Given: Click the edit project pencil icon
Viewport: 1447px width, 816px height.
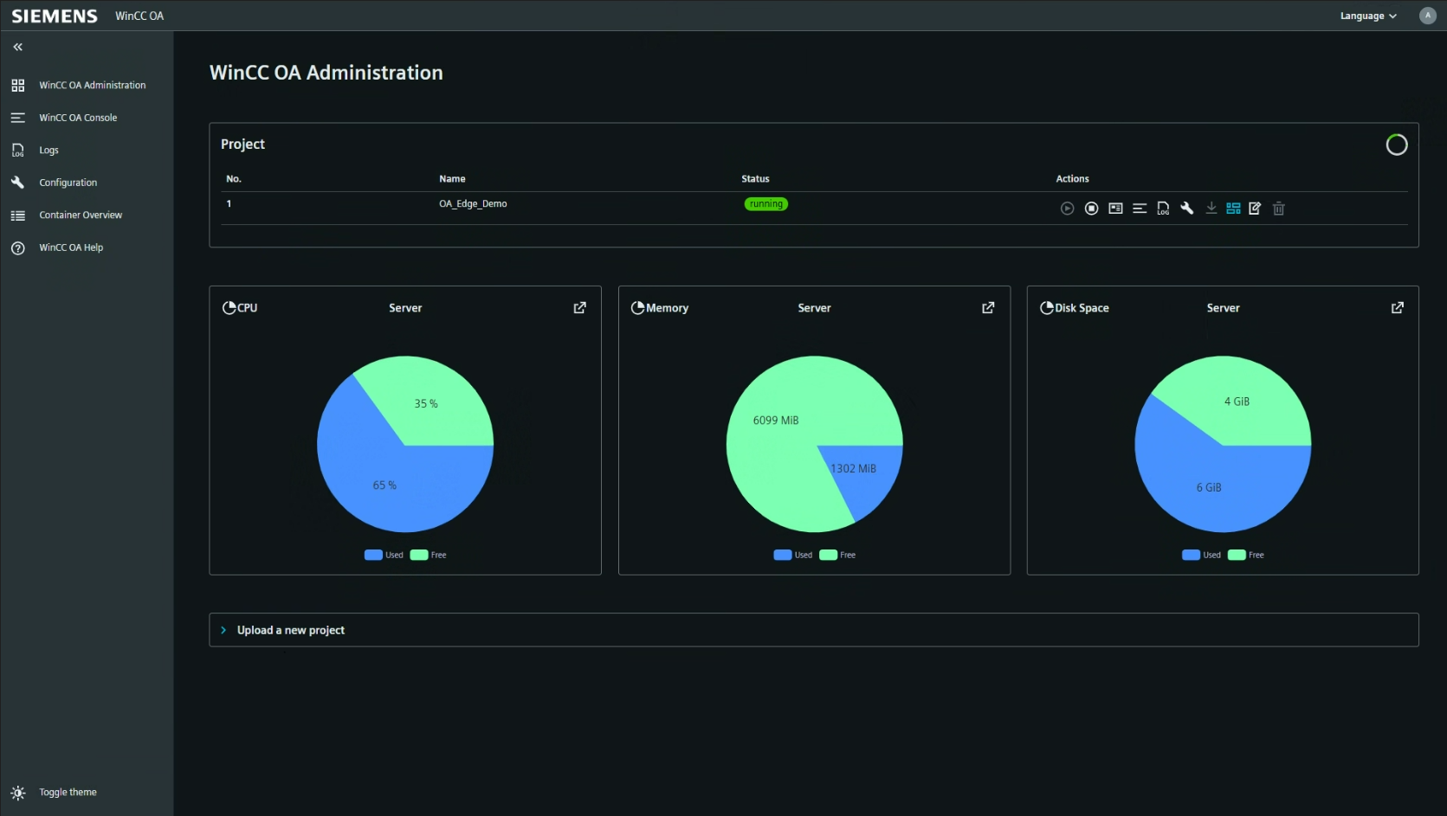Looking at the screenshot, I should click(1255, 209).
